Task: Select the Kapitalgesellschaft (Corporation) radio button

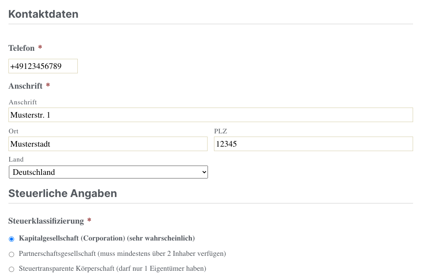Action: coord(11,239)
